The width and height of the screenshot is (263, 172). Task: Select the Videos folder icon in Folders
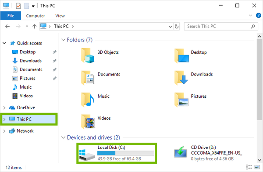[88, 121]
